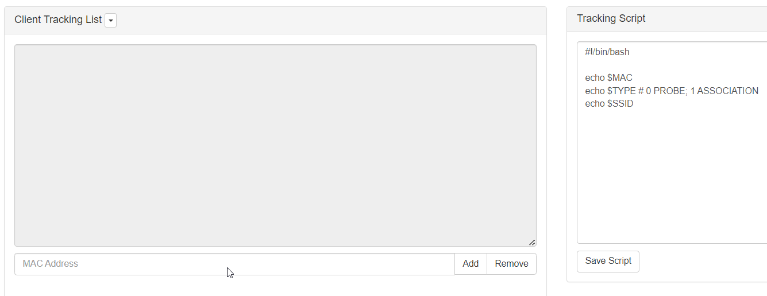The image size is (767, 296).
Task: Click the Remove button
Action: click(511, 264)
